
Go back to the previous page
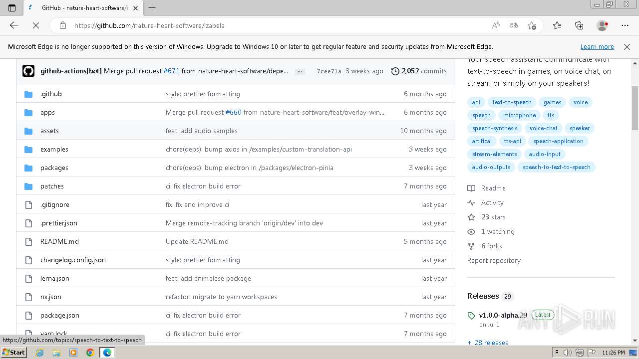14,25
